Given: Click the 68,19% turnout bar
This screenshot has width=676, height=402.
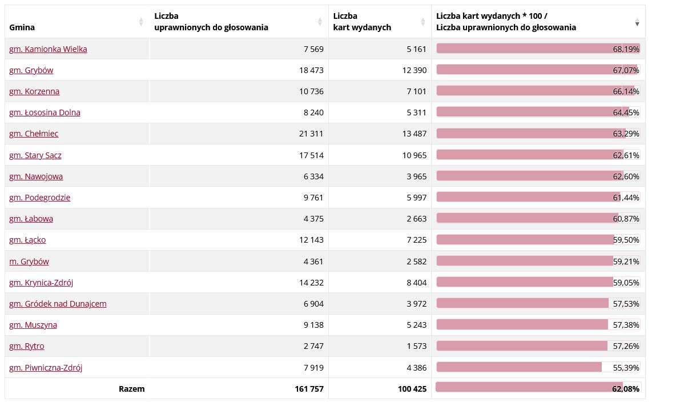Looking at the screenshot, I should tap(538, 49).
